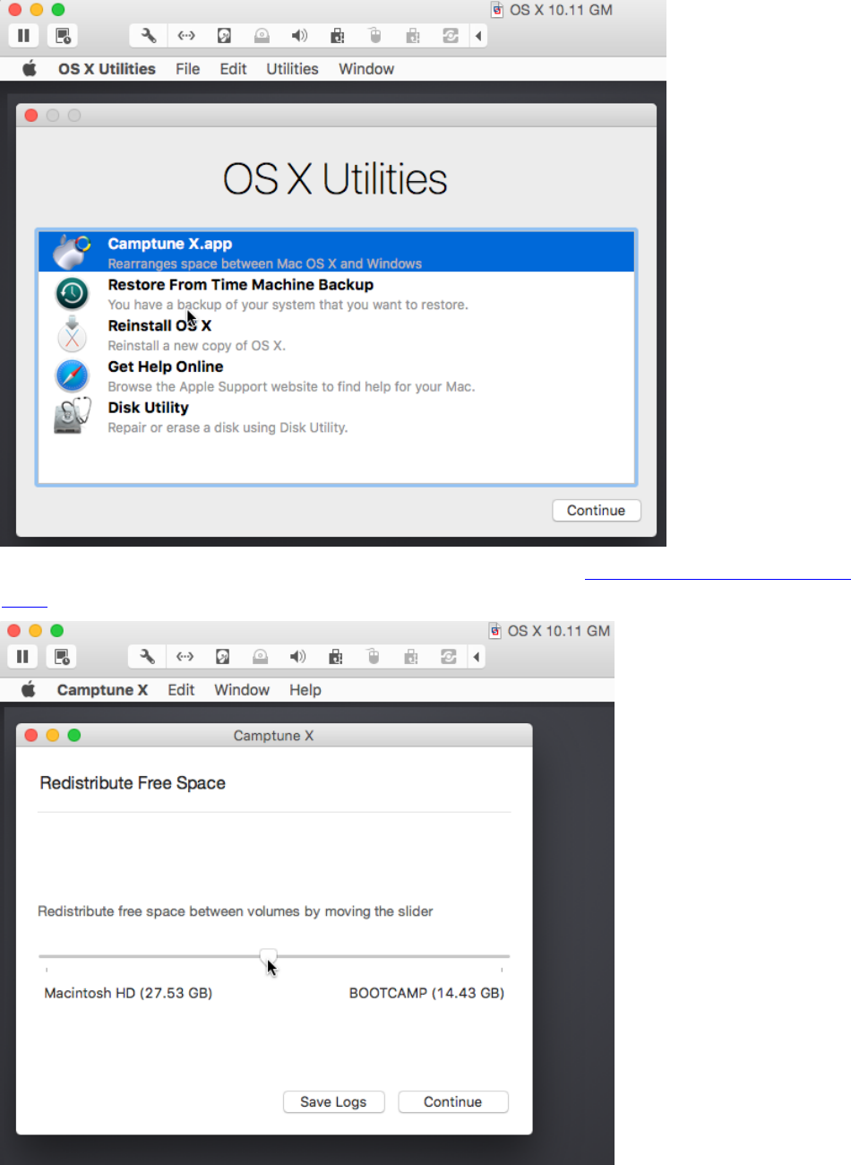Select Disk Utility option
Screen dimensions: 851x1165
pyautogui.click(x=336, y=417)
